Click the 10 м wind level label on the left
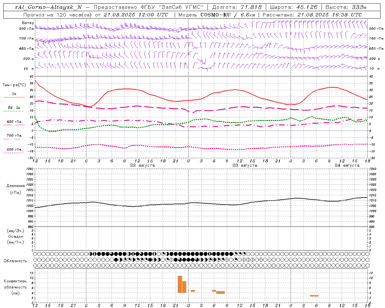 pyautogui.click(x=29, y=69)
